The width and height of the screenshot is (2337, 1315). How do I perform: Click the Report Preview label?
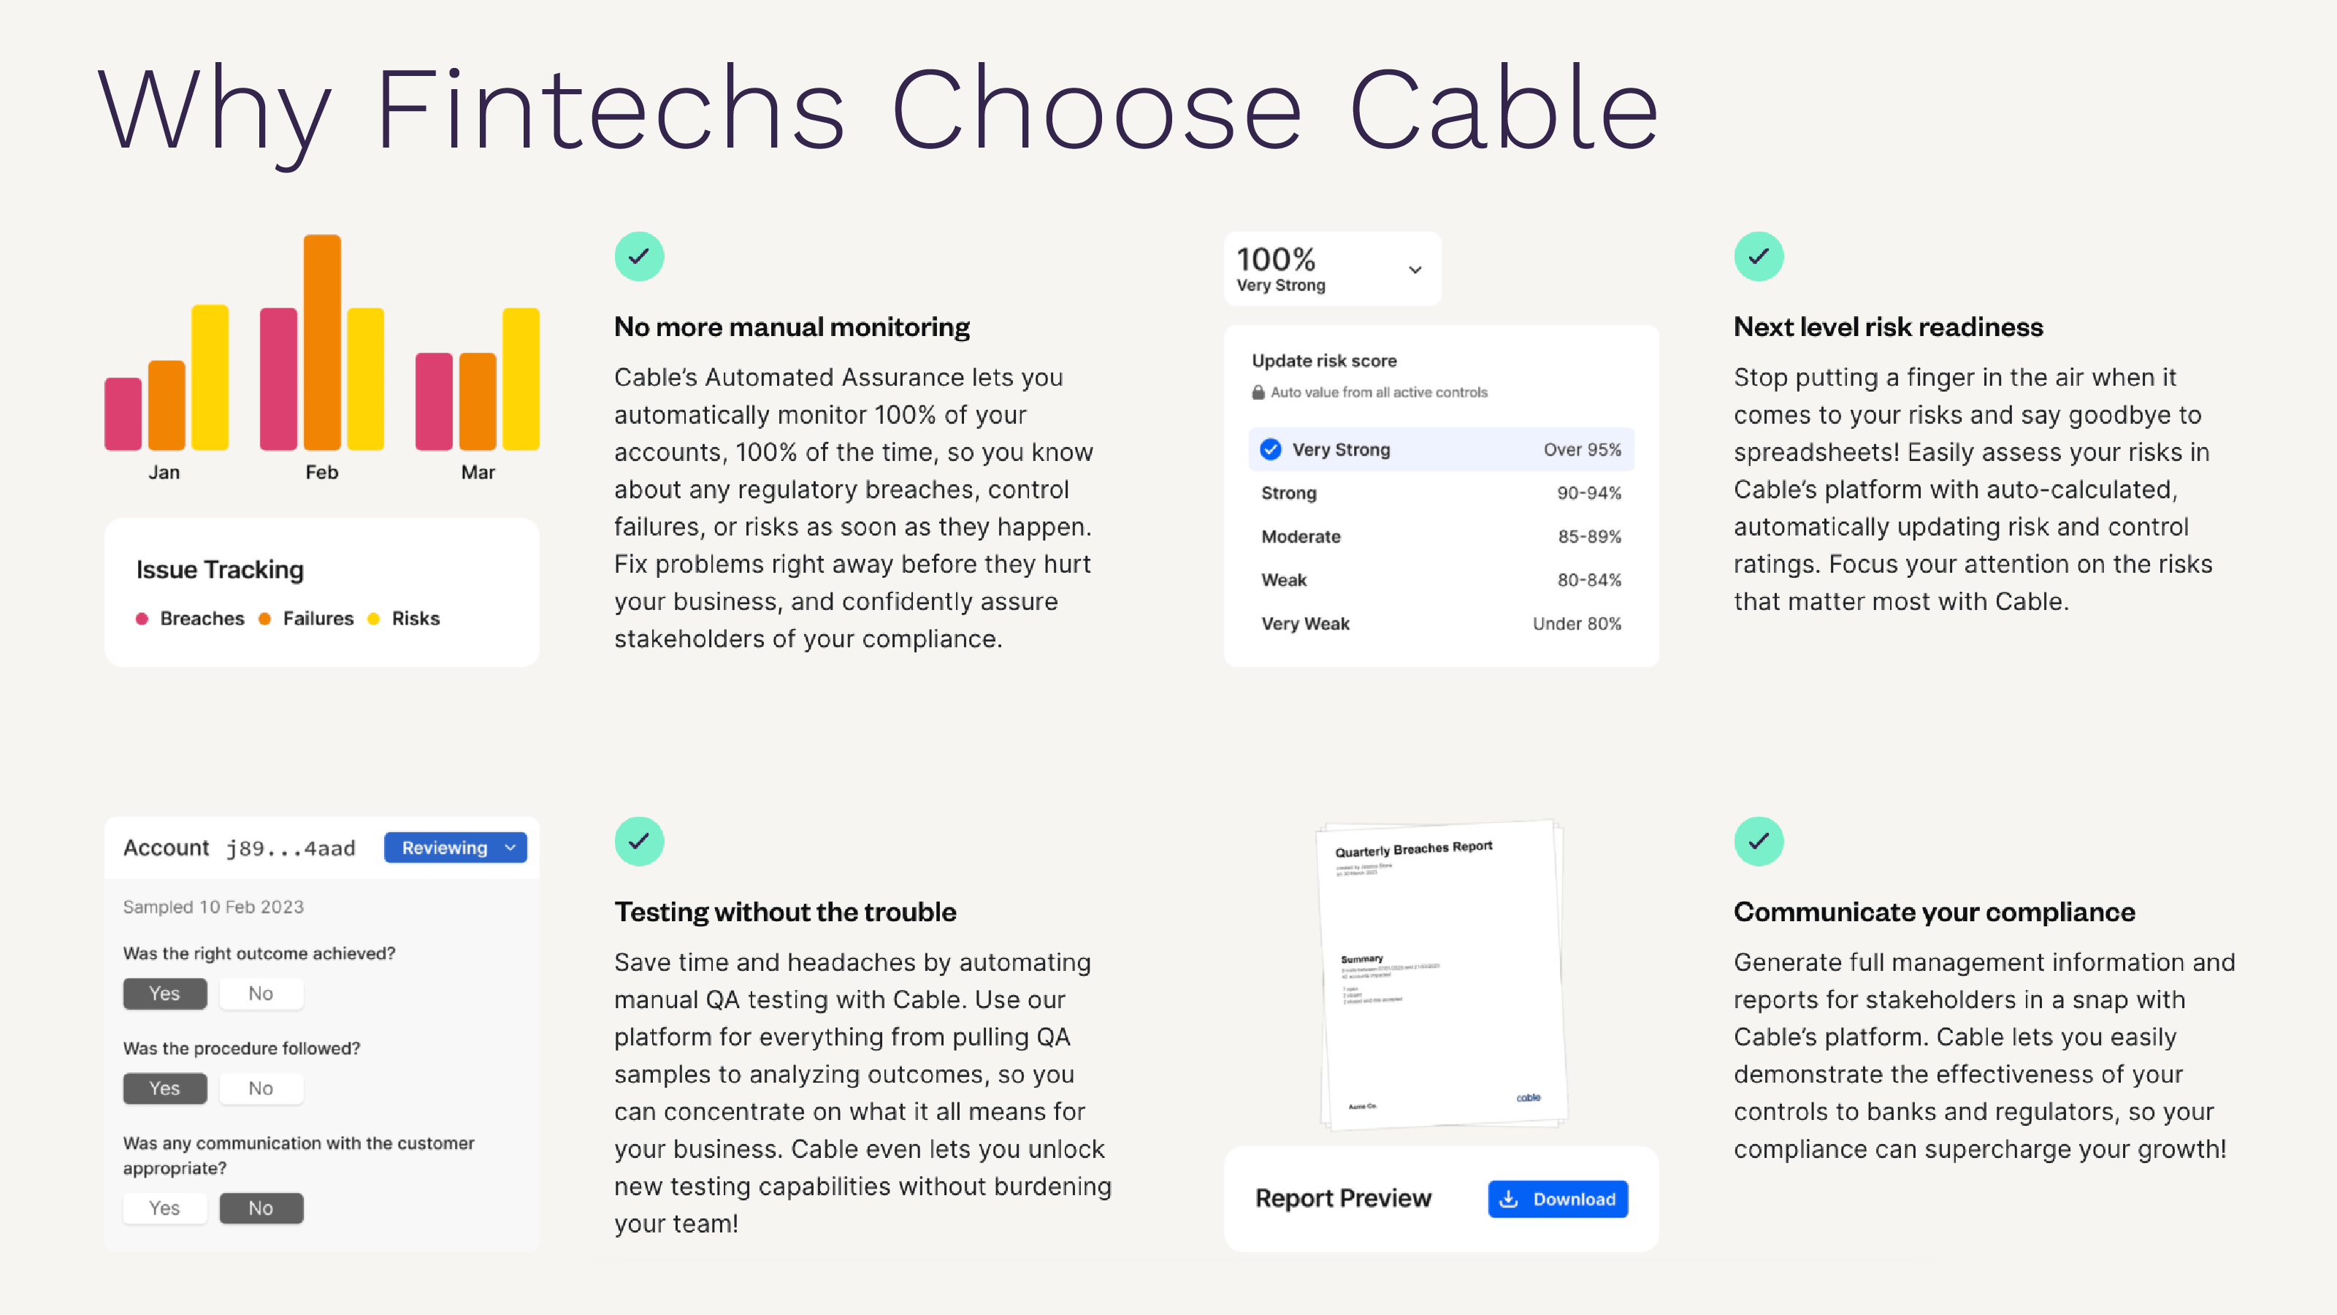pyautogui.click(x=1344, y=1198)
